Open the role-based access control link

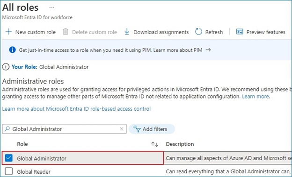(76, 109)
